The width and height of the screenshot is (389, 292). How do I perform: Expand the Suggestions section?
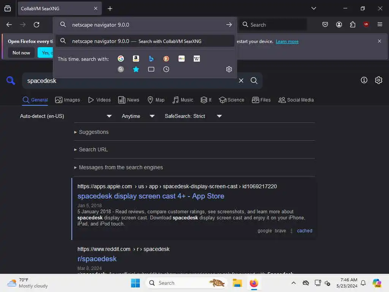[x=91, y=132]
